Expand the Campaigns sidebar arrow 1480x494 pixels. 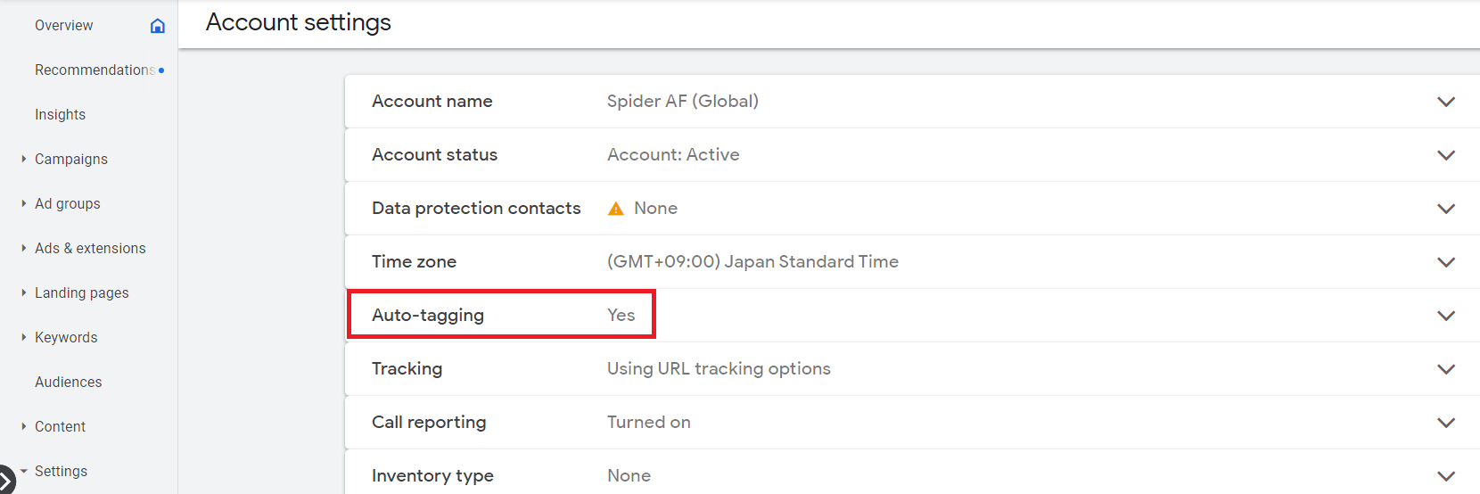click(23, 159)
